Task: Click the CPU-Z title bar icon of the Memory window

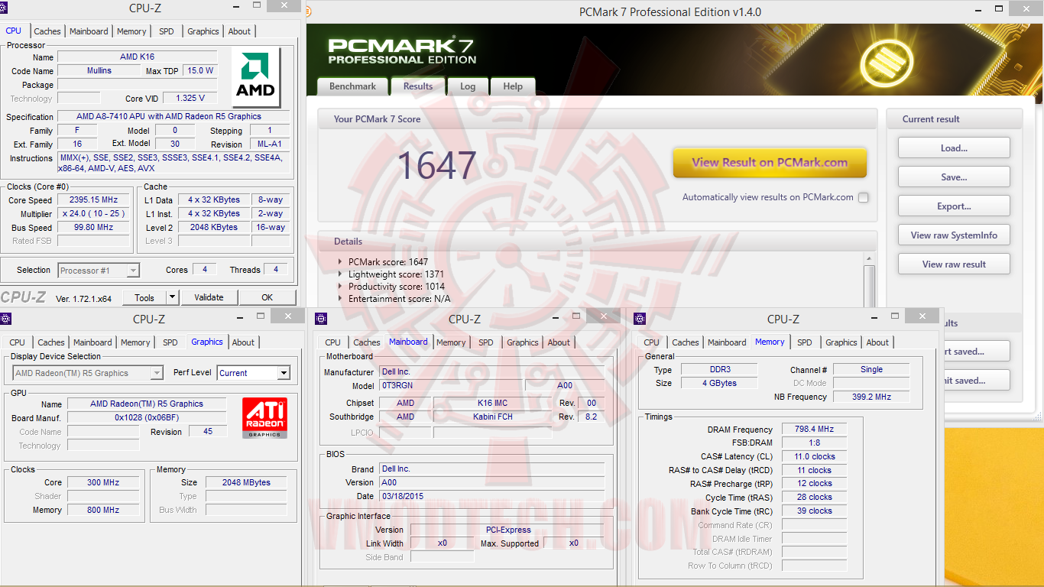Action: [640, 319]
